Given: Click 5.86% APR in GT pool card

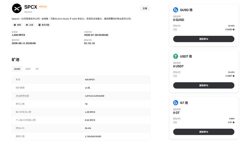Looking at the screenshot, I should point(232,119).
